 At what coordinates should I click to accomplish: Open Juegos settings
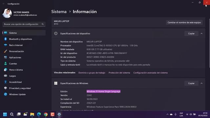tap(24, 76)
